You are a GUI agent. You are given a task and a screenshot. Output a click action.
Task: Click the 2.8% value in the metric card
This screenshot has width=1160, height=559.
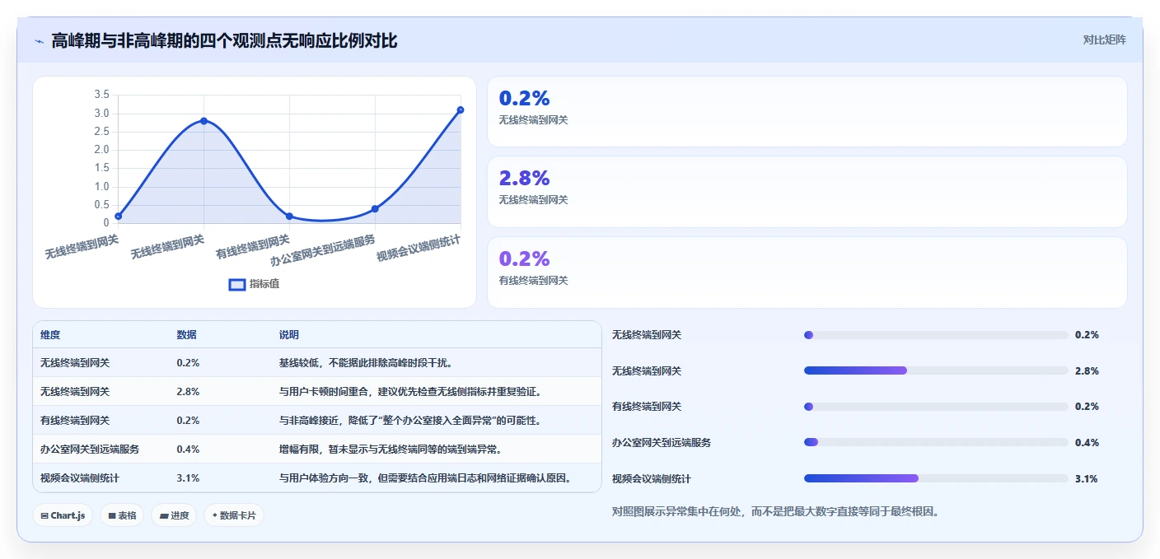524,178
